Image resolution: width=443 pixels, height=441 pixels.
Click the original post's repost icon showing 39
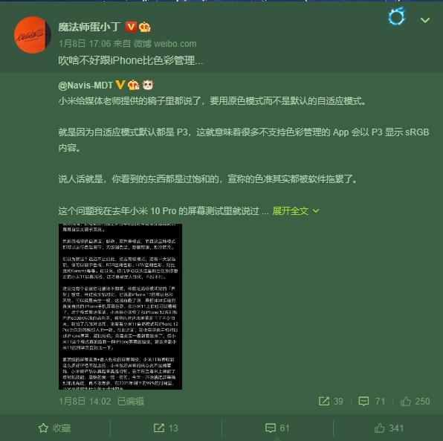pyautogui.click(x=331, y=401)
